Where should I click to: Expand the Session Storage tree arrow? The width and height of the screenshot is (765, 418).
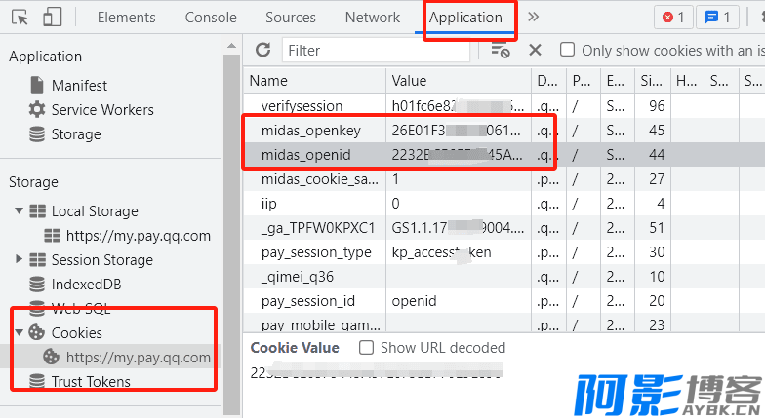tap(20, 259)
